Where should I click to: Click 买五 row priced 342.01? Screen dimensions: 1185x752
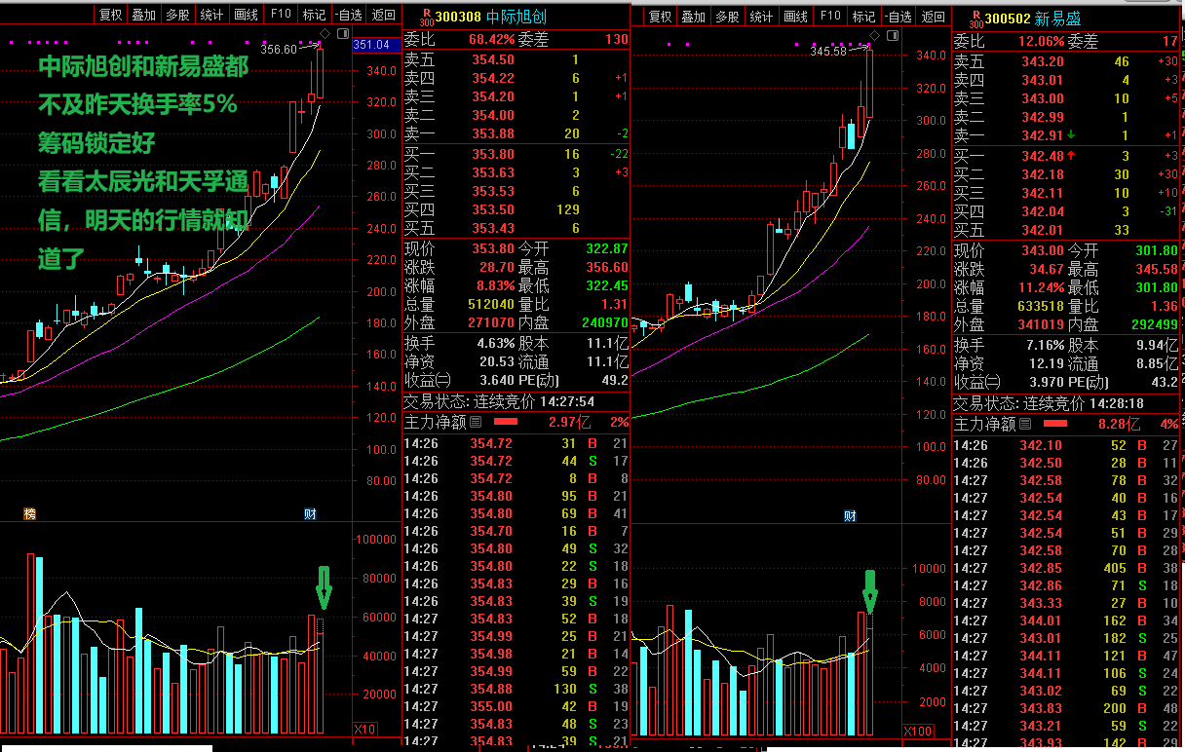pos(1066,230)
